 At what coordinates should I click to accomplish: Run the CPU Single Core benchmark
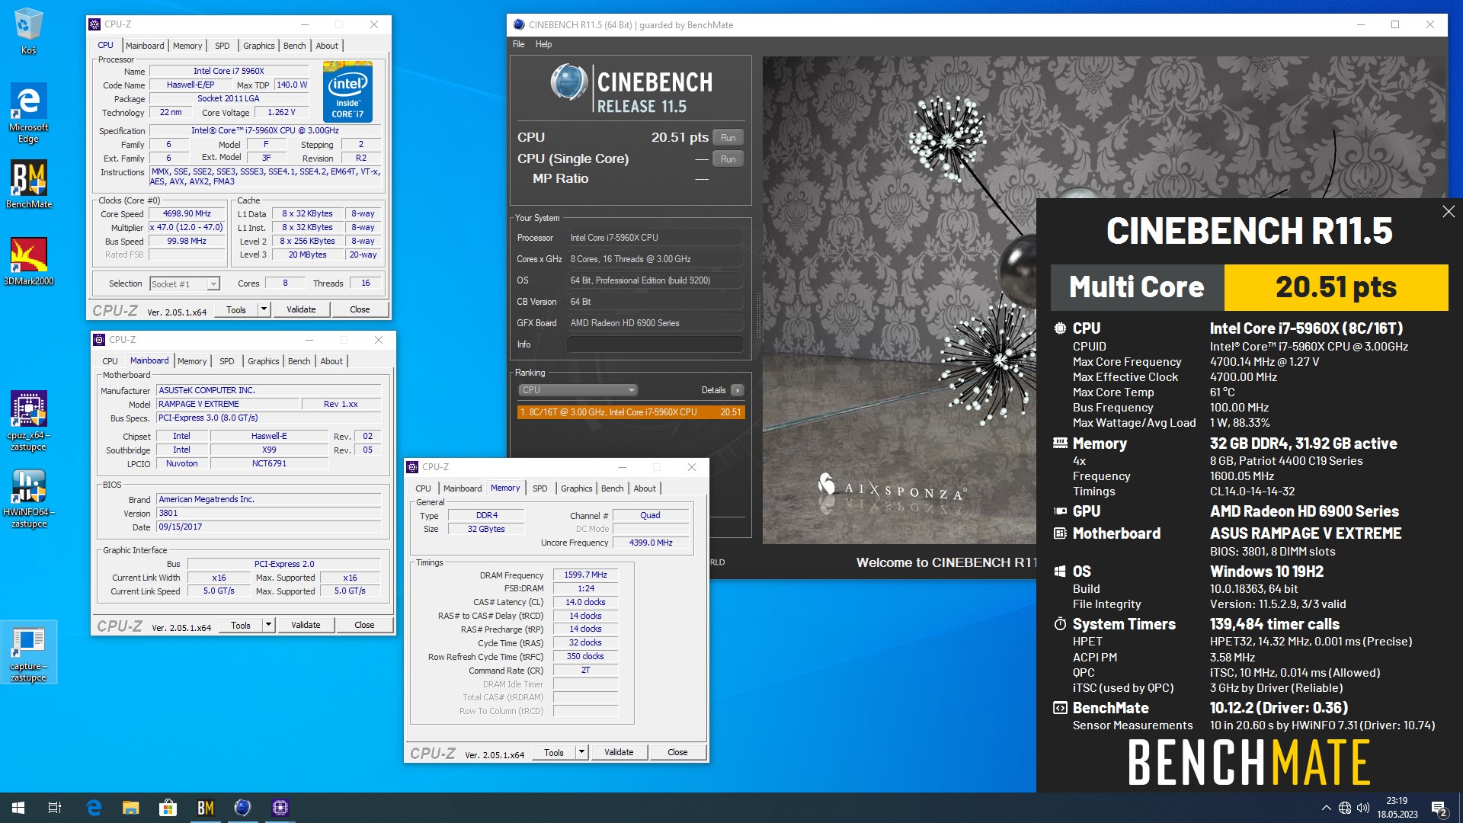(x=728, y=159)
